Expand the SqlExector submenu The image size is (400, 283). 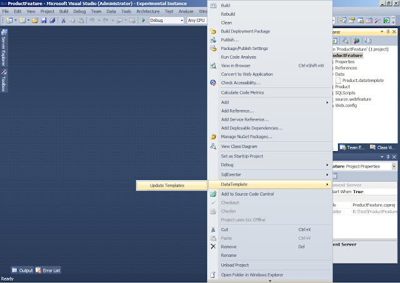[x=270, y=175]
